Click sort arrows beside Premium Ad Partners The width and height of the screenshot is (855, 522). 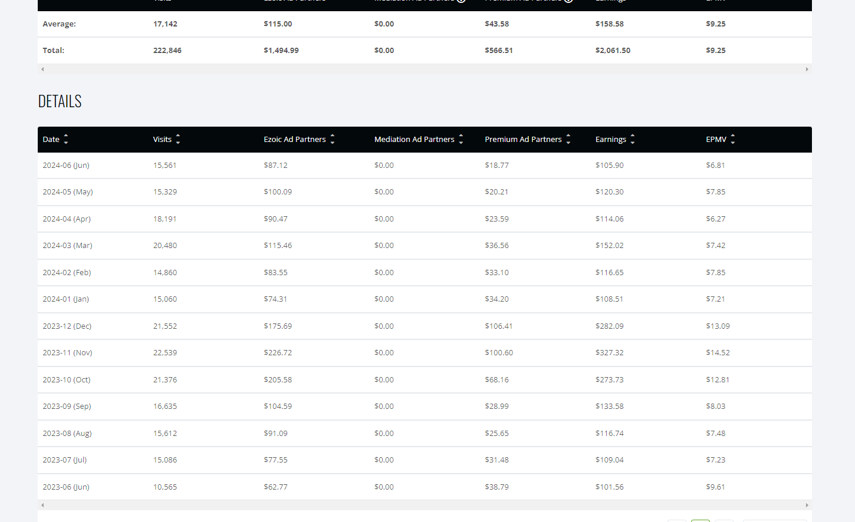click(x=568, y=140)
